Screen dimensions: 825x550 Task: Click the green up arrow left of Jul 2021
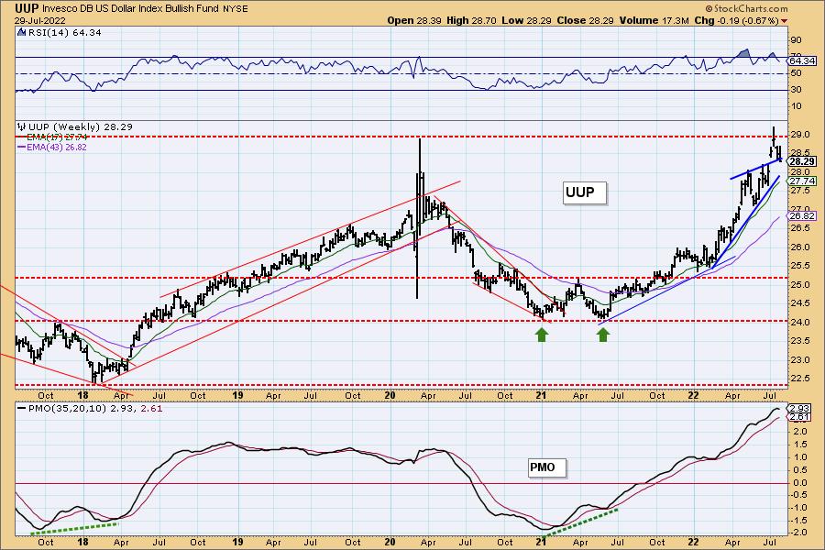603,335
